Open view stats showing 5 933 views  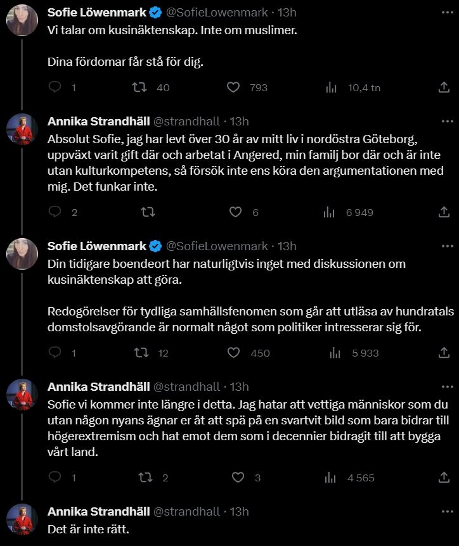pyautogui.click(x=330, y=353)
